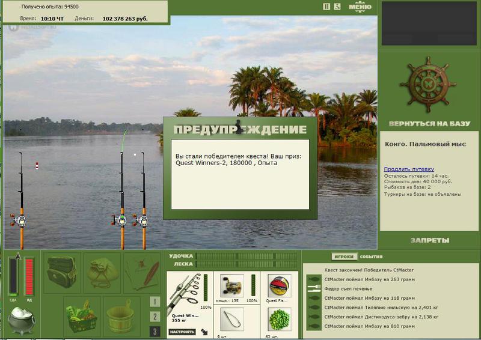Screen dimensions: 481x340
Task: Click the small icon right of pause
Action: 337,7
